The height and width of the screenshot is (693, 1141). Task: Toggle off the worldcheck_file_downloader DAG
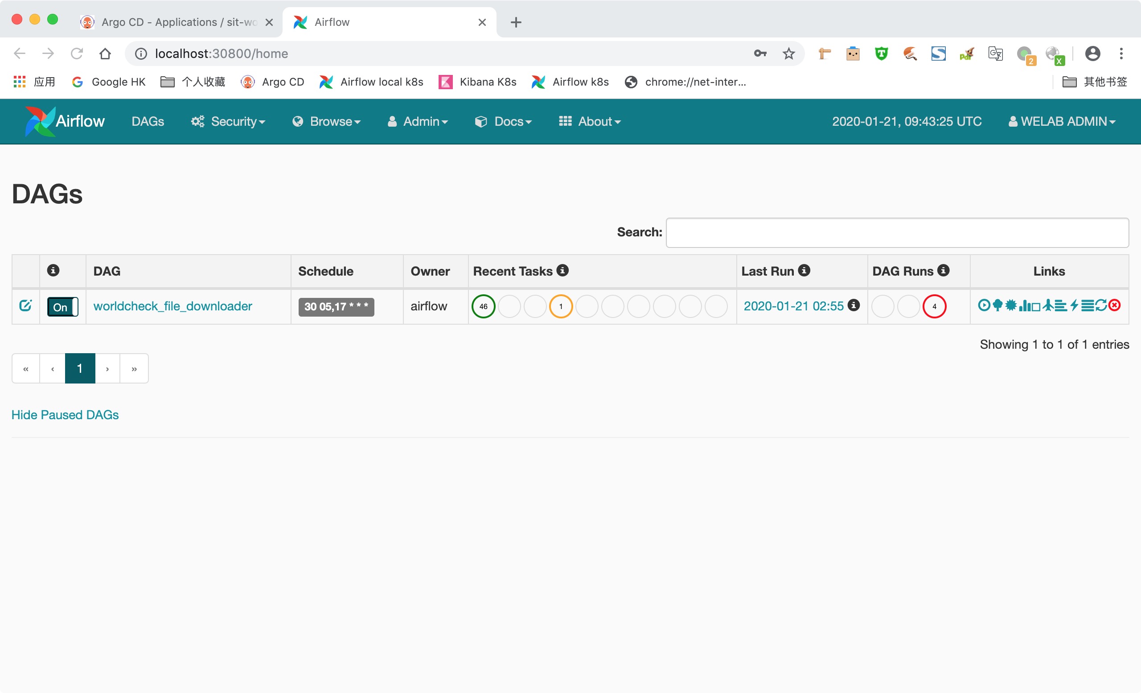coord(62,307)
